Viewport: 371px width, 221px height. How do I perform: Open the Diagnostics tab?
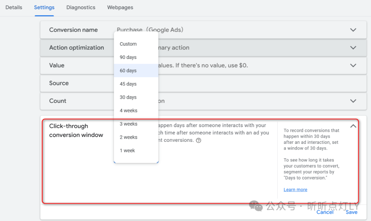coord(81,7)
